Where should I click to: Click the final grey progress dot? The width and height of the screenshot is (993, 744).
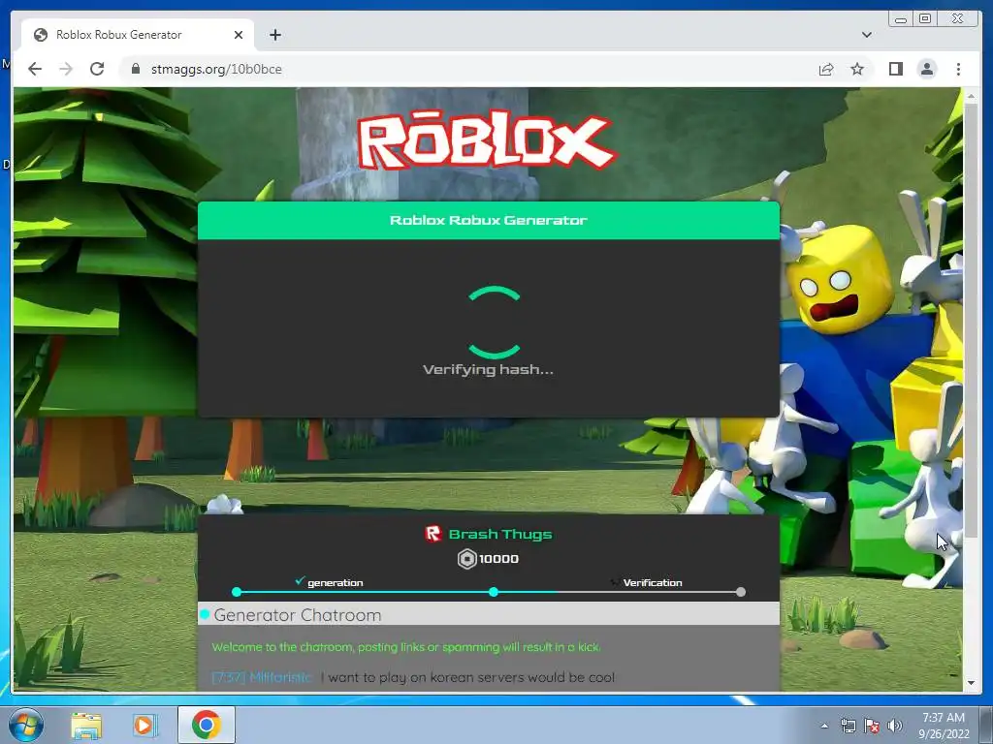pos(741,592)
